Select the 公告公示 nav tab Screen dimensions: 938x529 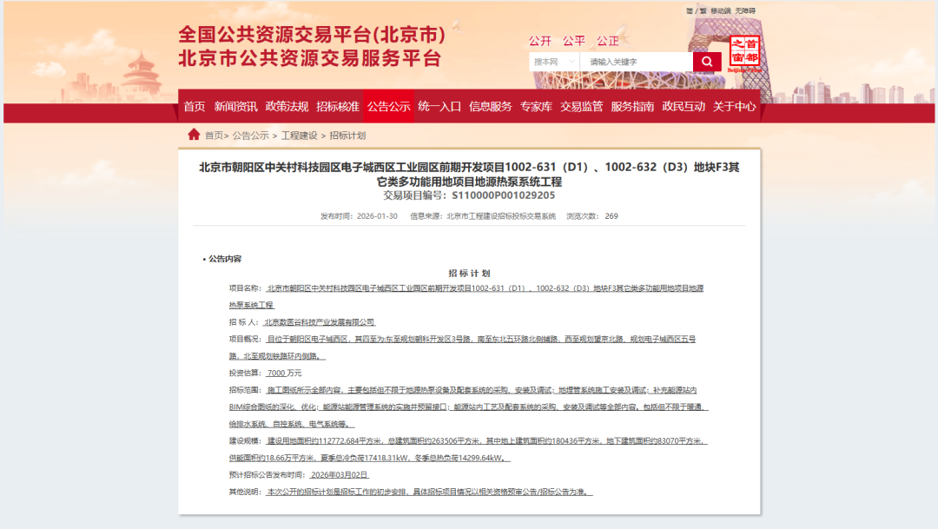click(389, 107)
